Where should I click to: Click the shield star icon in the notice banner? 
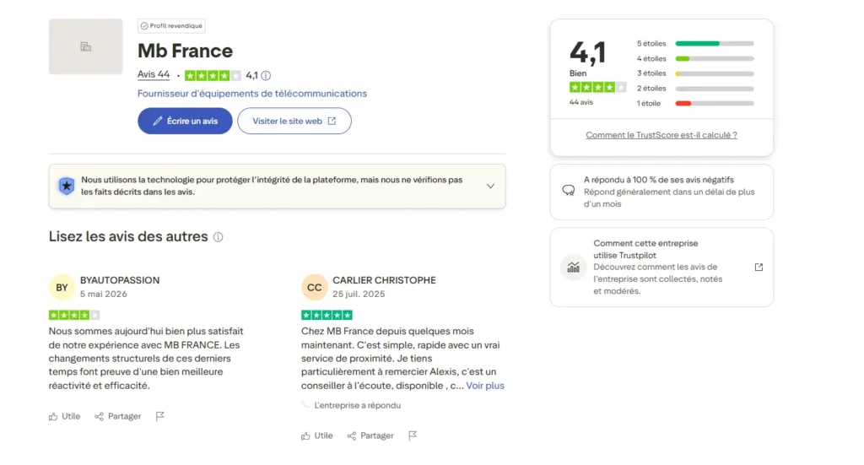67,186
